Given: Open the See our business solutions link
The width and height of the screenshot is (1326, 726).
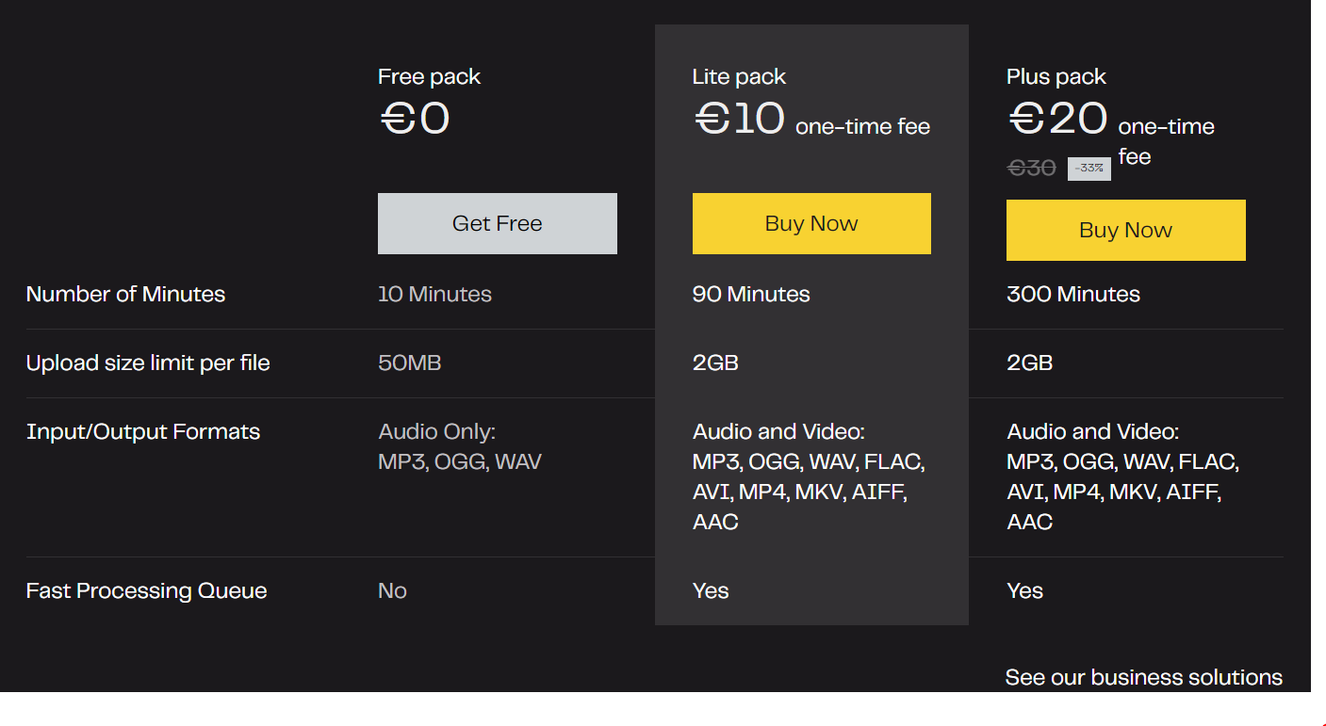Looking at the screenshot, I should point(1143,677).
